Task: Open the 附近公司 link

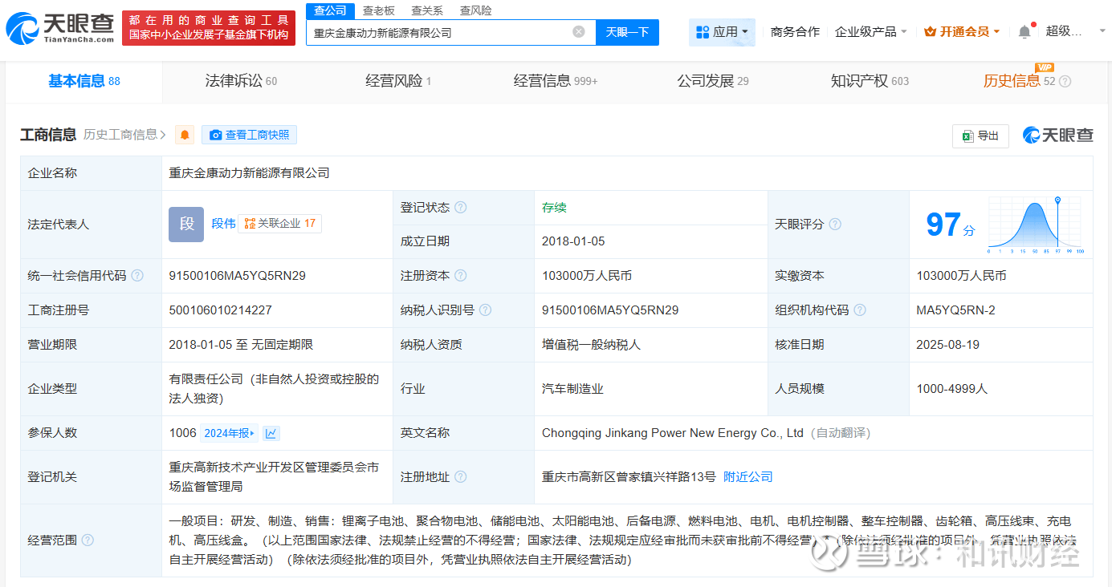Action: coord(748,477)
